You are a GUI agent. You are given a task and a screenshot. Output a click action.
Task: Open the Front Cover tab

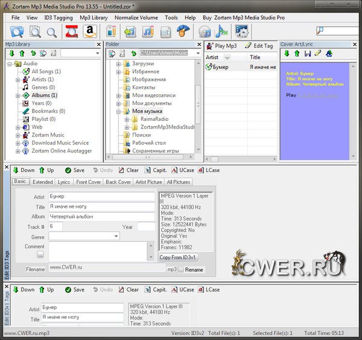coord(88,182)
